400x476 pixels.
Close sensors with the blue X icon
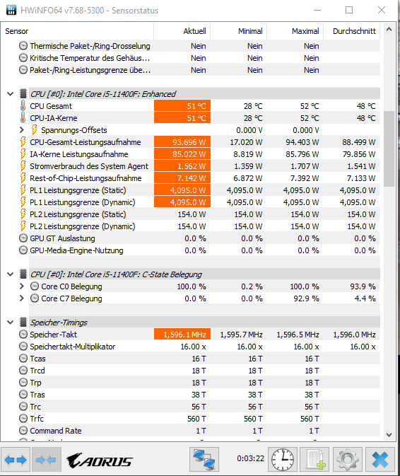[x=380, y=459]
